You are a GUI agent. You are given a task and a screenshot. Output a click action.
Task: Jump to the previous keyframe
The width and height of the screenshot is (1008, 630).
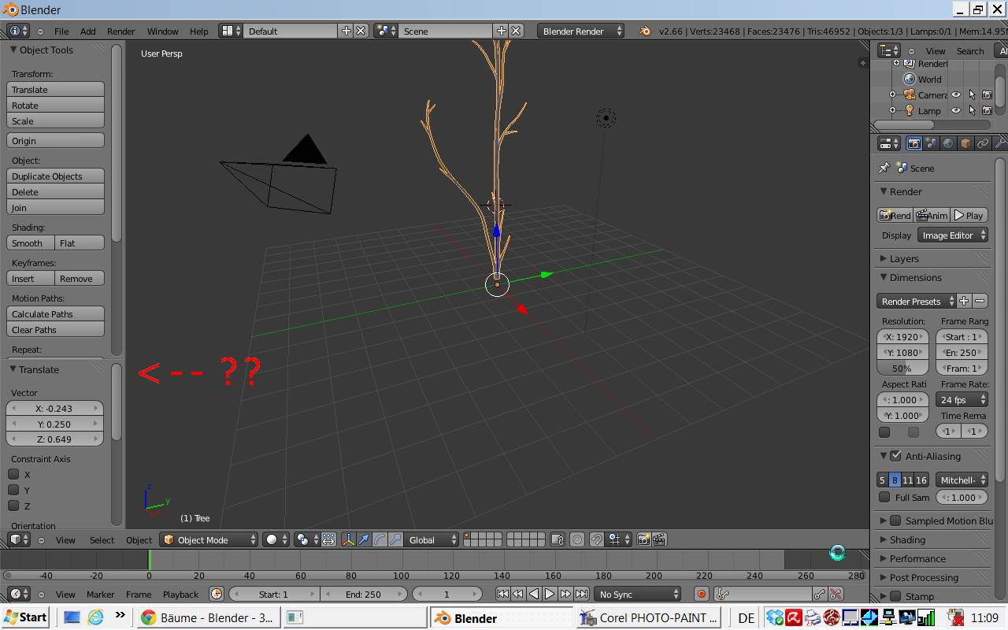[x=518, y=594]
